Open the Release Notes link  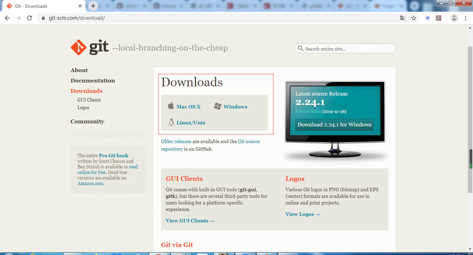[x=308, y=112]
